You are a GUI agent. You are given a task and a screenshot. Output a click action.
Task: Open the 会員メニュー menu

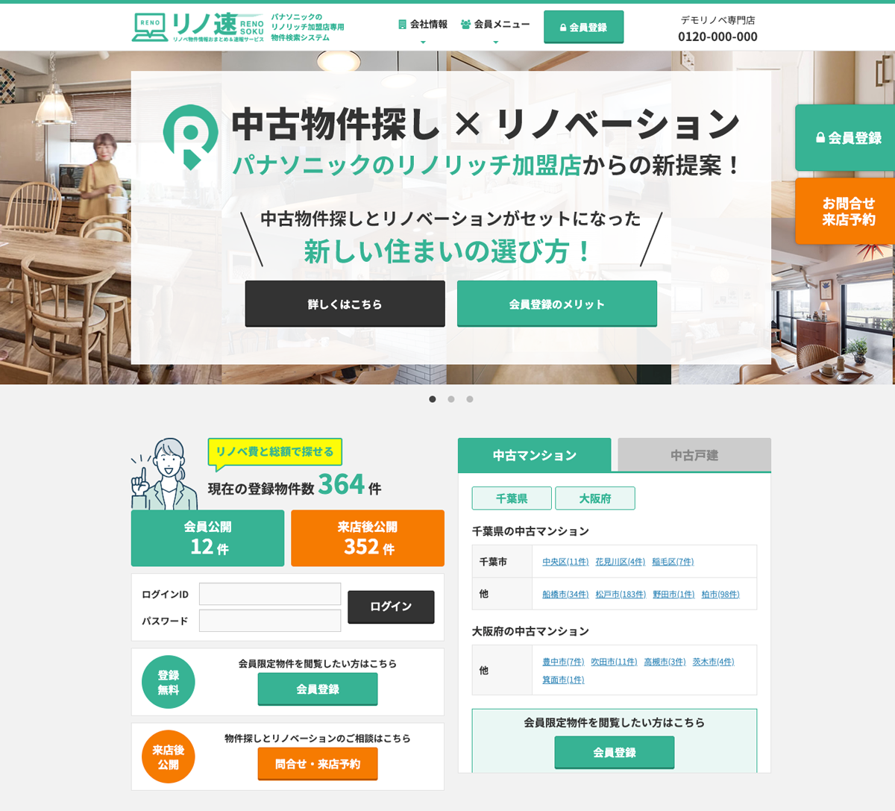(x=495, y=25)
